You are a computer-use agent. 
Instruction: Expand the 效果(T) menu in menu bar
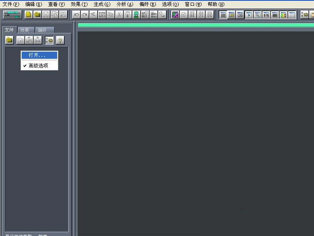(79, 4)
